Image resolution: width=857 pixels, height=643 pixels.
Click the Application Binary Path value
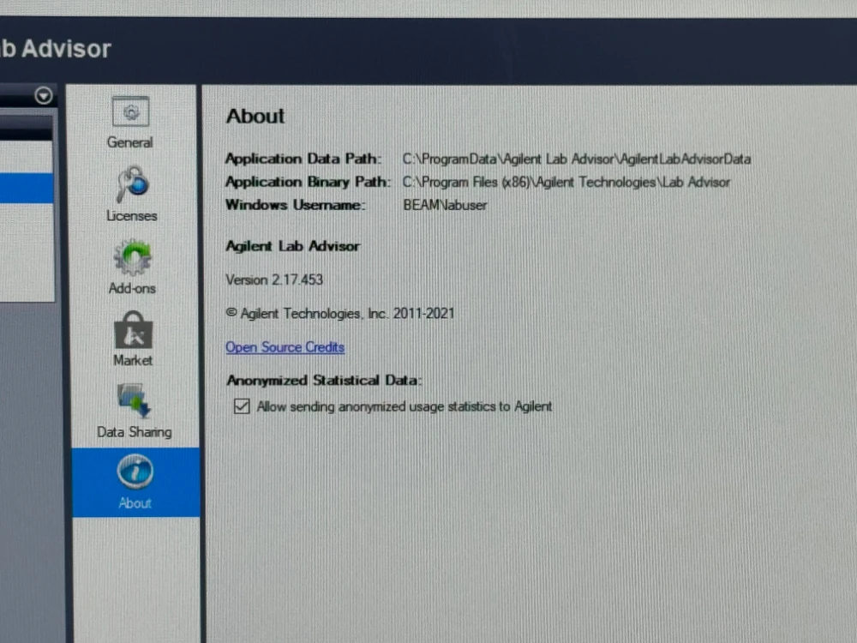point(566,182)
